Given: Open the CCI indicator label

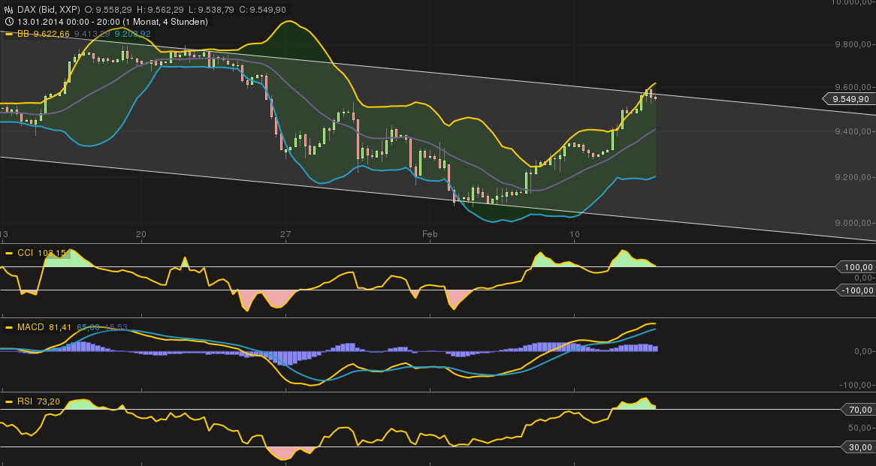Looking at the screenshot, I should (x=25, y=254).
